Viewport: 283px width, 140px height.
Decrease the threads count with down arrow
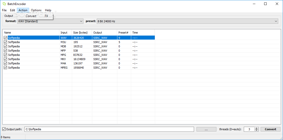(256, 130)
